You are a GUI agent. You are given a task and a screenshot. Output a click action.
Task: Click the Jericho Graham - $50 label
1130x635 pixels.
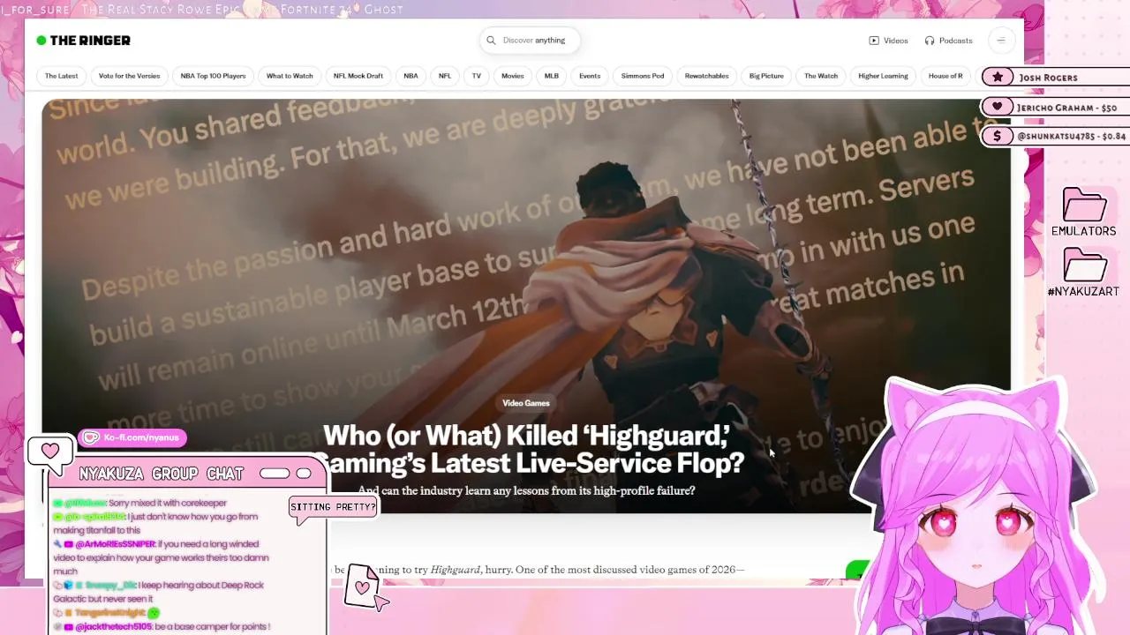1066,108
